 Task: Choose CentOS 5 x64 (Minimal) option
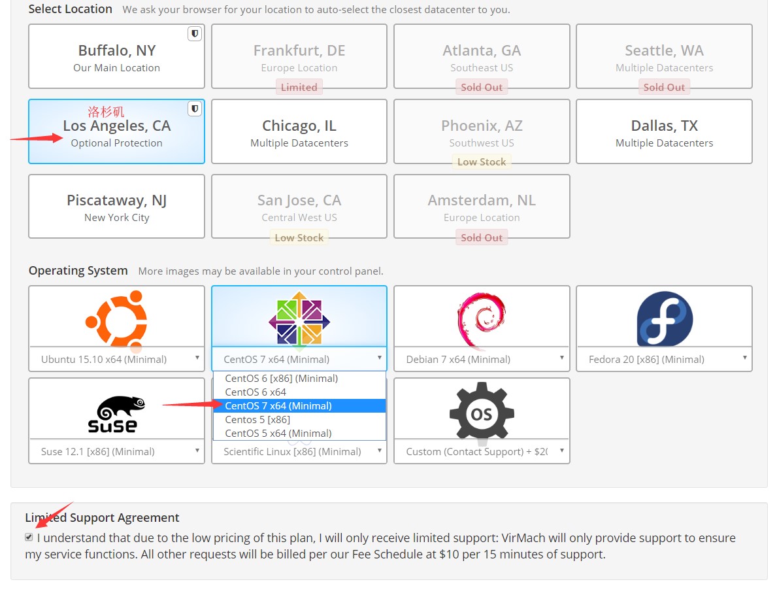(299, 433)
